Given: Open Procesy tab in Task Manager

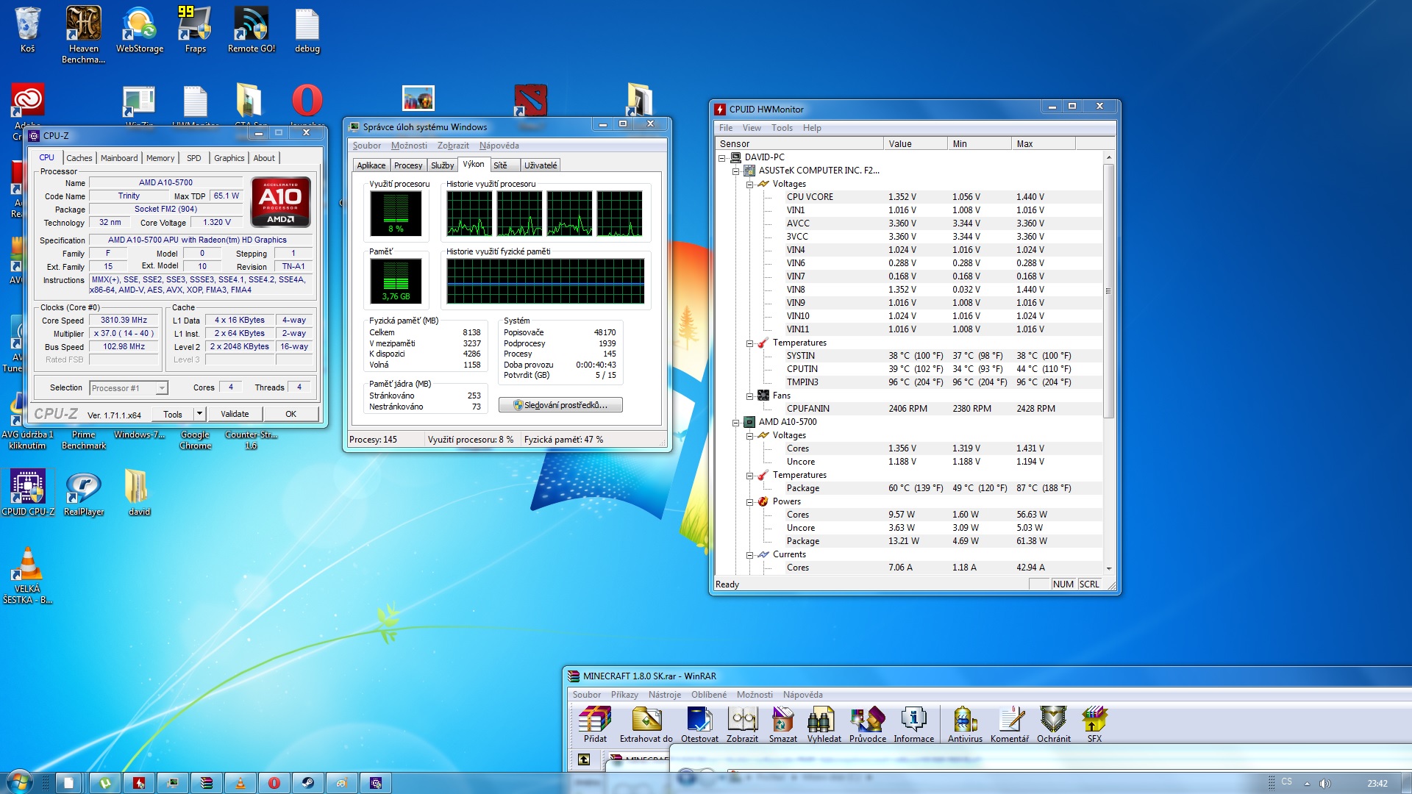Looking at the screenshot, I should pos(408,165).
